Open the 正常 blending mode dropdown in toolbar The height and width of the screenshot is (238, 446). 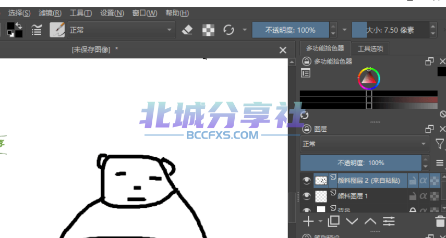tap(121, 30)
